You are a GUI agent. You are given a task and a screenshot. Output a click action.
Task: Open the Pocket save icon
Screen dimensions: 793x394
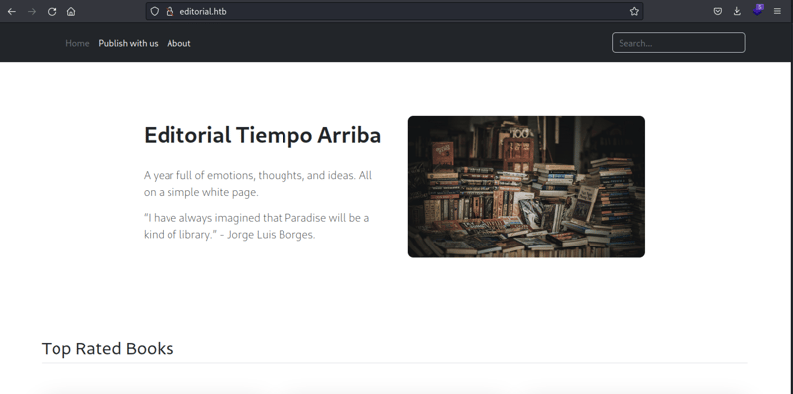click(717, 11)
